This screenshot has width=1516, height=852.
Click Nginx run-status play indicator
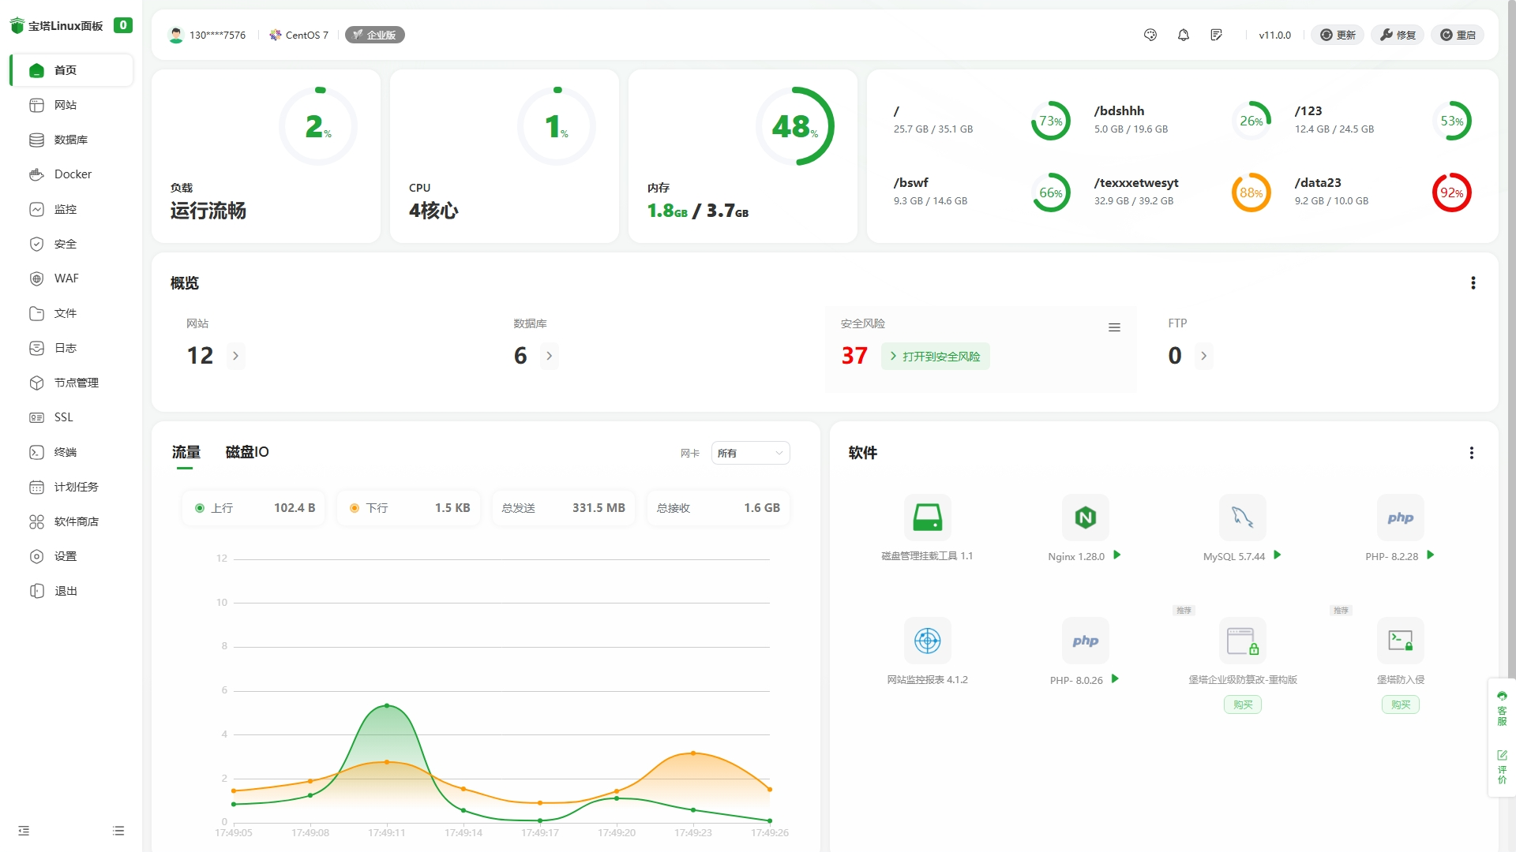pos(1117,555)
